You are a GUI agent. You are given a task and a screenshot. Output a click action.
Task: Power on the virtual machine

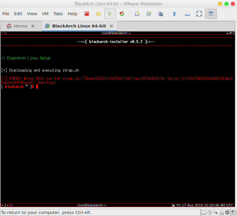pos(110,14)
